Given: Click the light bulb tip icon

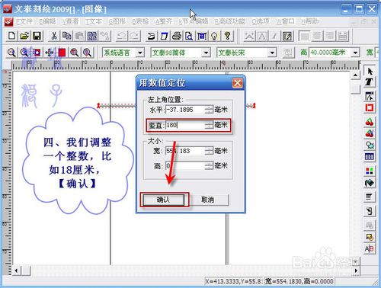Looking at the screenshot, I should 215,36.
